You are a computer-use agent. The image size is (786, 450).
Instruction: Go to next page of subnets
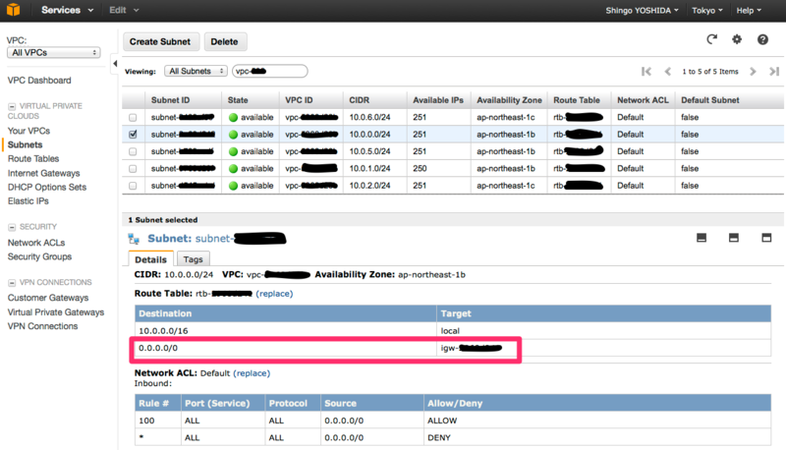pos(753,72)
